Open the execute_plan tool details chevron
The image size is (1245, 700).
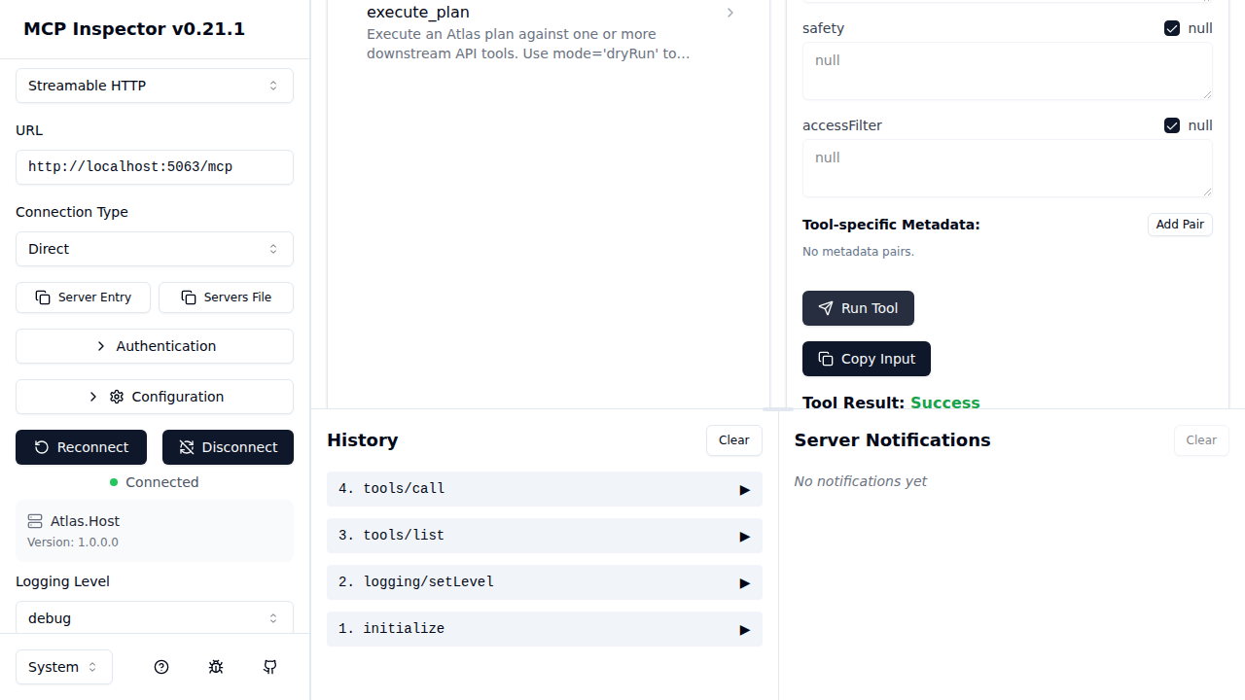(x=729, y=13)
